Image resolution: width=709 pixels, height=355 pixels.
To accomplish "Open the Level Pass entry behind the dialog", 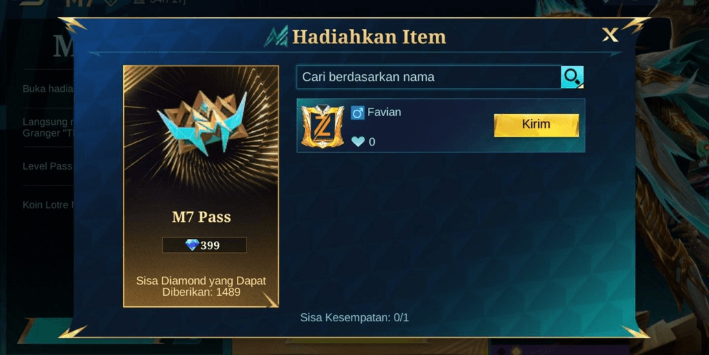I will (47, 166).
